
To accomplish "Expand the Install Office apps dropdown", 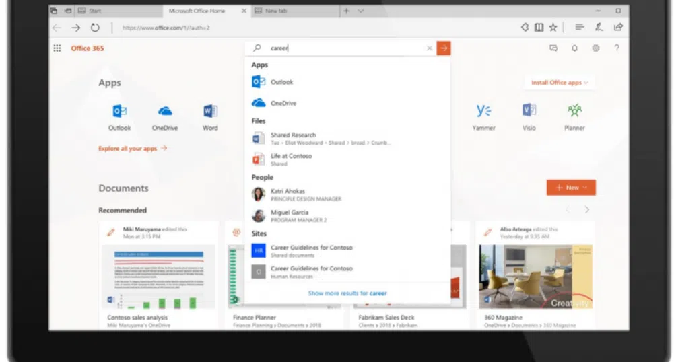I will 560,83.
